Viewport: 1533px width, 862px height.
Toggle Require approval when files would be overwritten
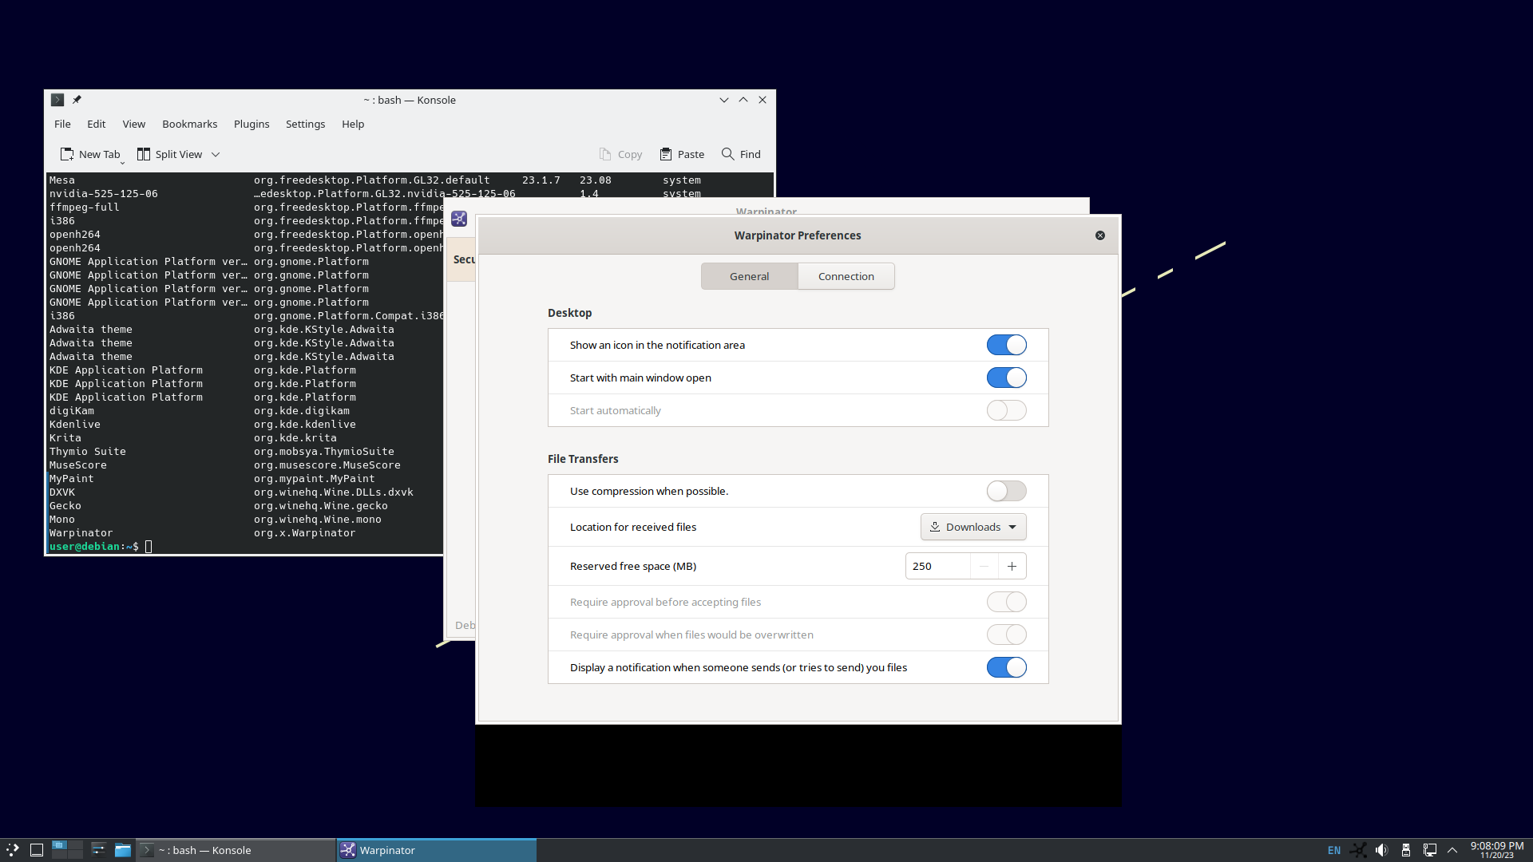pos(1006,635)
